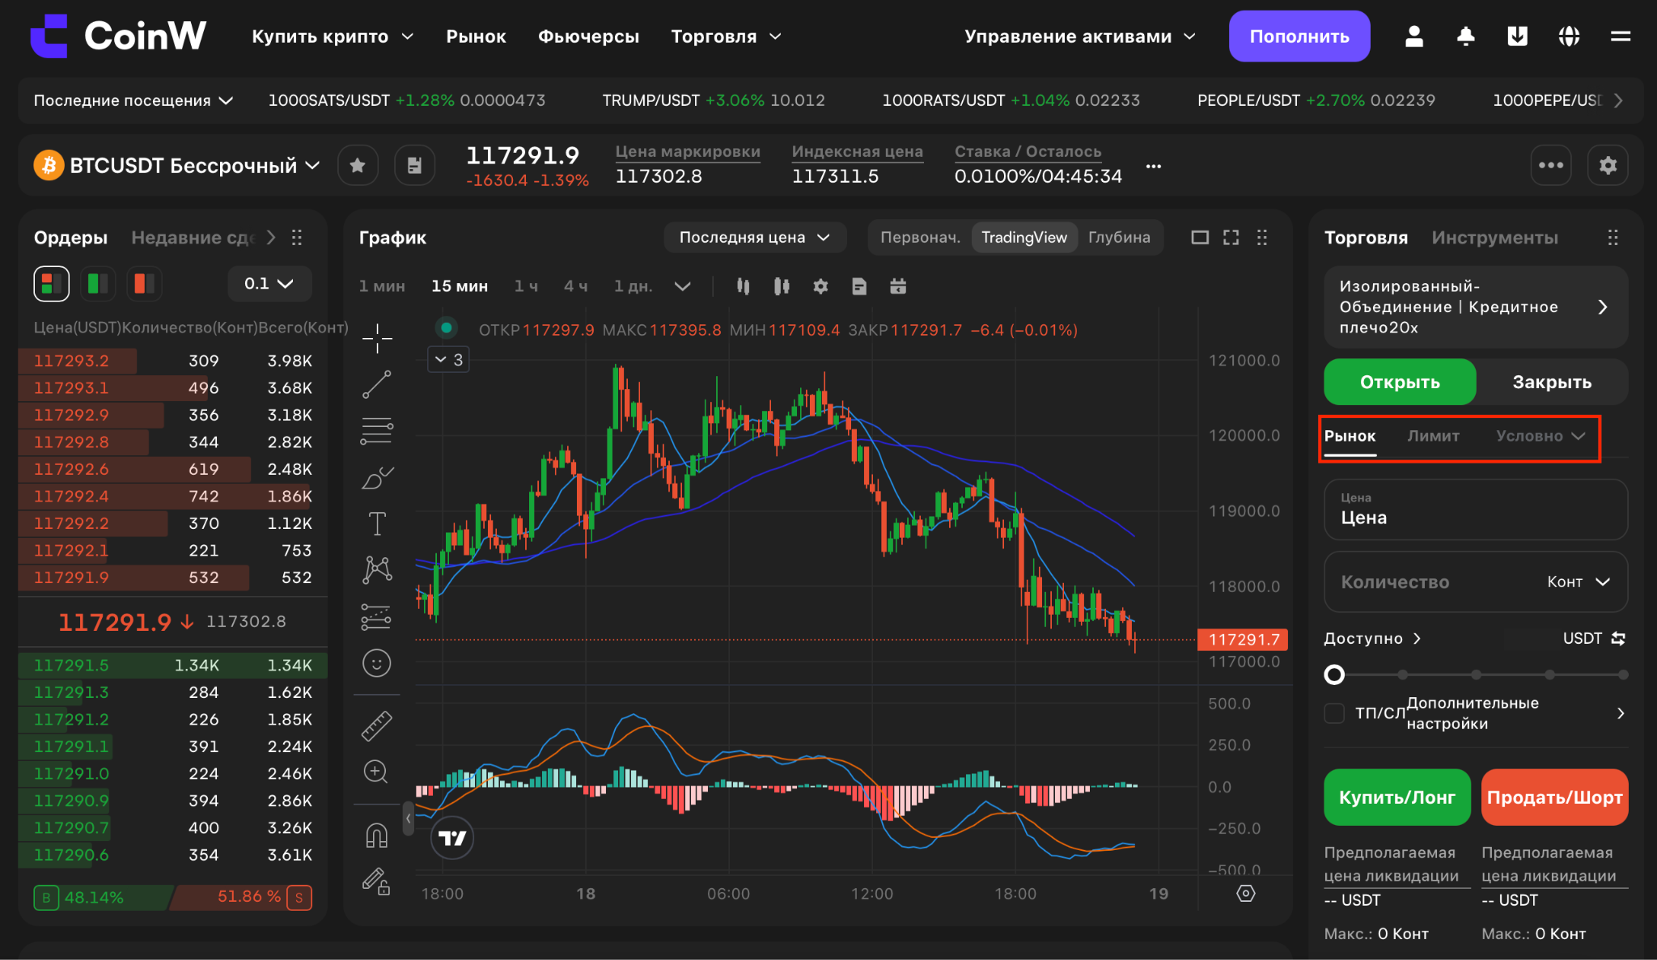The width and height of the screenshot is (1657, 960).
Task: Click the position size slider handle
Action: pos(1334,675)
